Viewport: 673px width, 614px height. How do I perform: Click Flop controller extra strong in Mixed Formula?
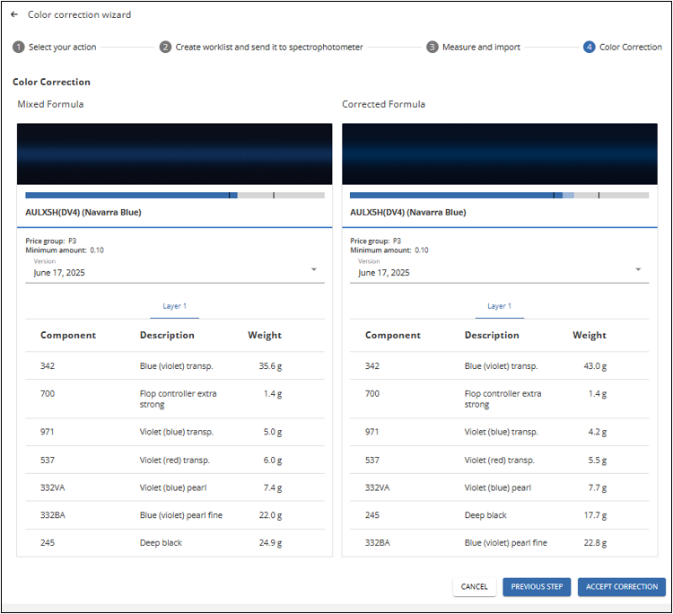[179, 399]
